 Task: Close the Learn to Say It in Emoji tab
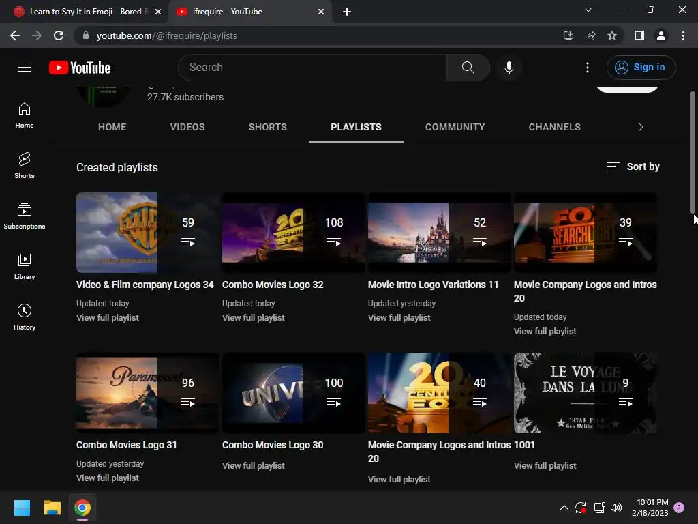pyautogui.click(x=158, y=12)
